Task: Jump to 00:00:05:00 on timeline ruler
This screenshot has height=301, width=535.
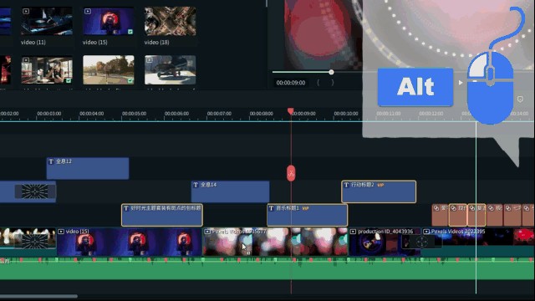Action: (134, 114)
